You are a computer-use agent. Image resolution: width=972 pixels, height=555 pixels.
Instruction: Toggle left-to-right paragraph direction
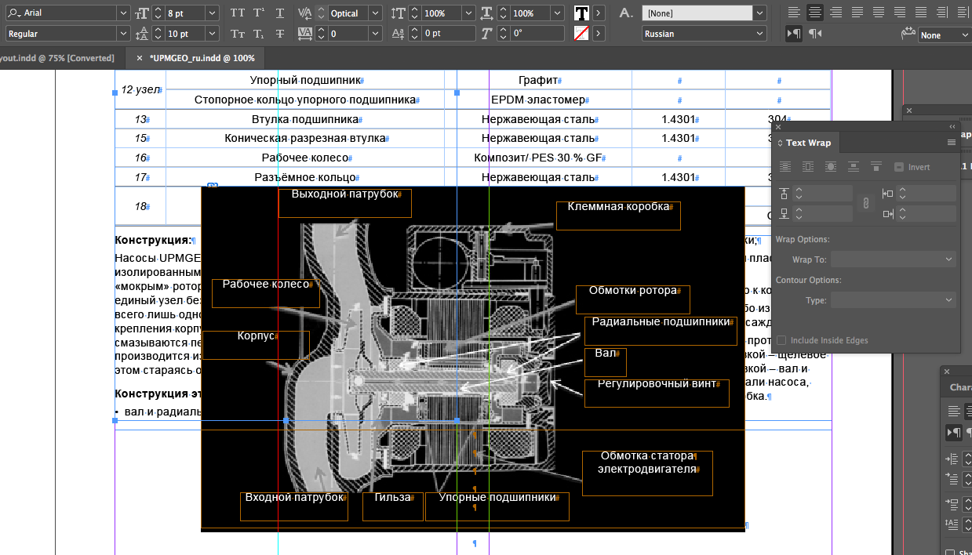pos(794,34)
